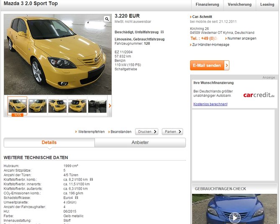This screenshot has width=280, height=224.
Task: Open the Finanzierung tab
Action: pos(207,5)
